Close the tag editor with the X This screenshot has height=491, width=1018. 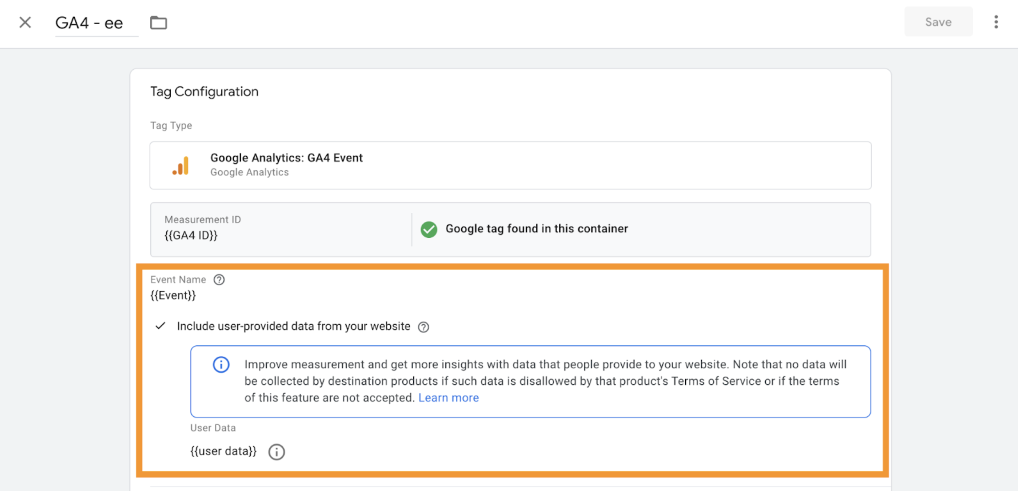(x=25, y=22)
